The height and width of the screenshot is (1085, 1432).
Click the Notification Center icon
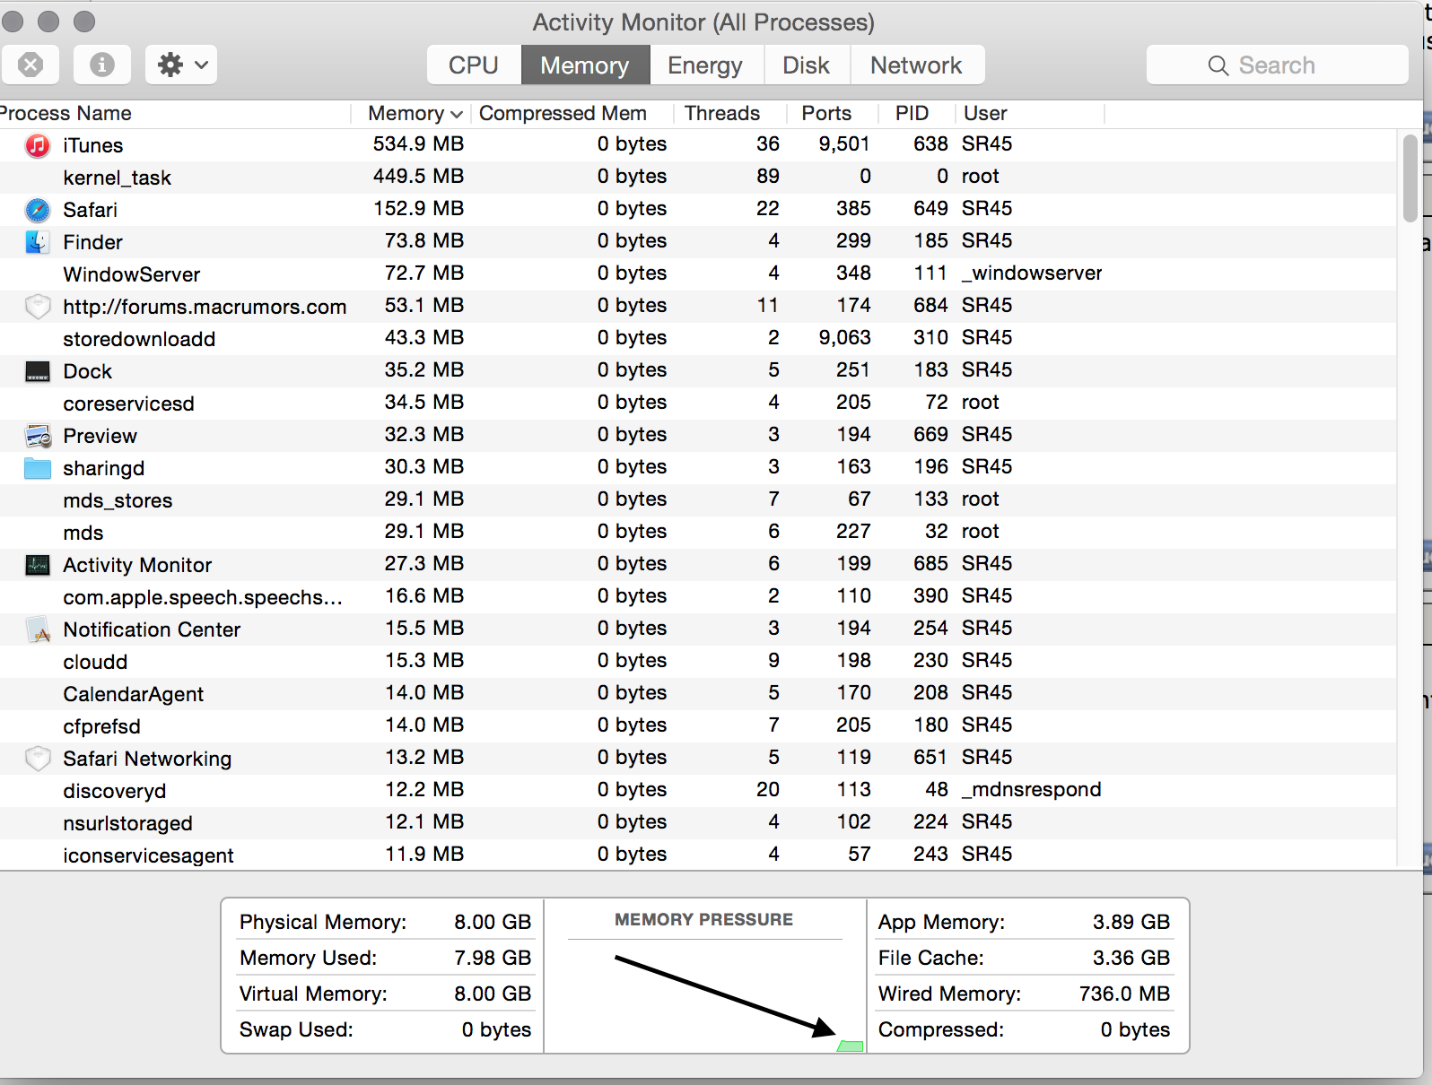pyautogui.click(x=38, y=629)
